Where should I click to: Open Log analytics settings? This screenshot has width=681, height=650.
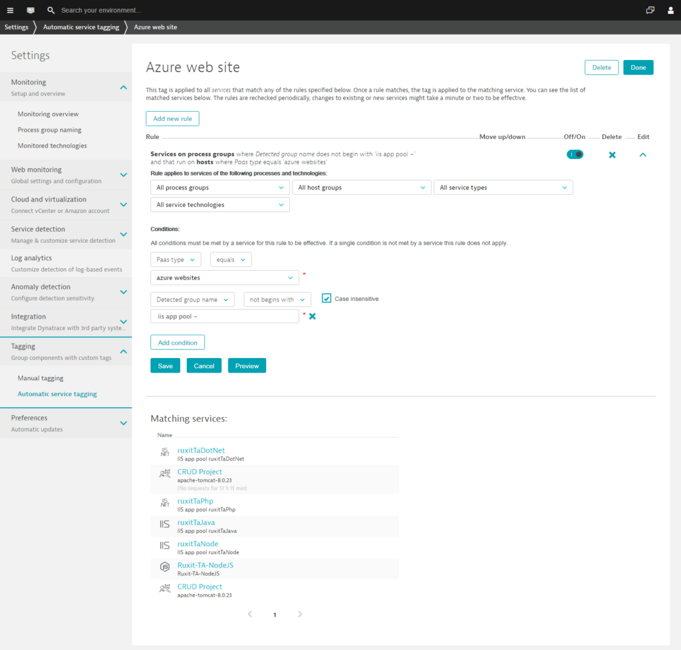[x=66, y=263]
